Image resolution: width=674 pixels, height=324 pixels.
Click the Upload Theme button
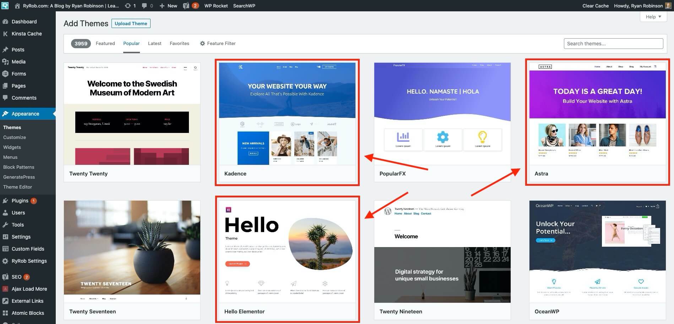[x=131, y=23]
